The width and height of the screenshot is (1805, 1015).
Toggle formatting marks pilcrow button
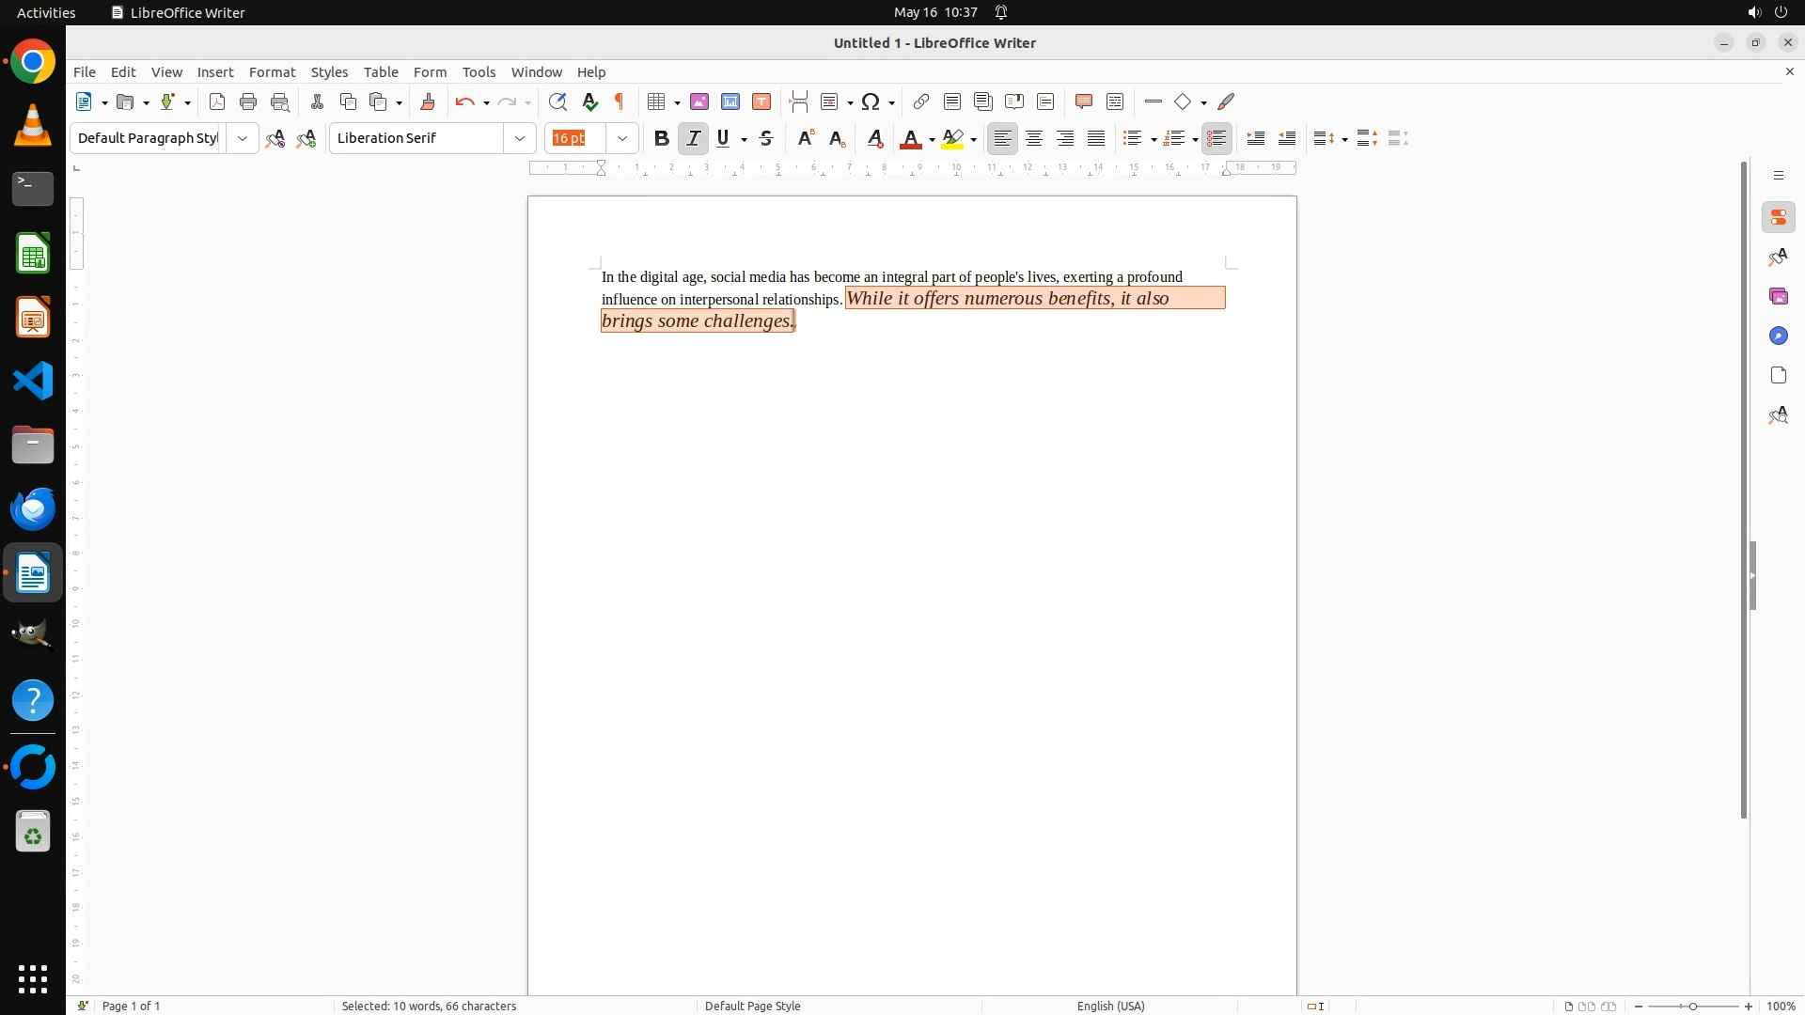coord(620,101)
